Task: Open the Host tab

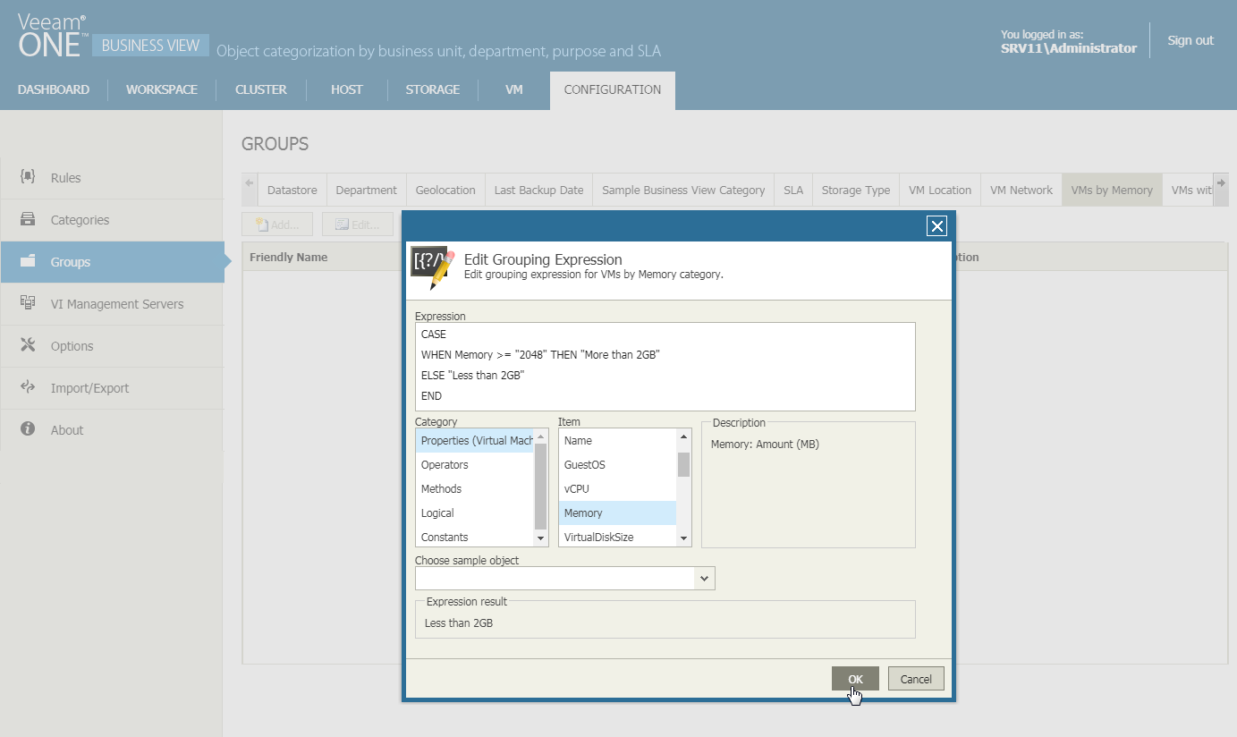Action: (347, 89)
